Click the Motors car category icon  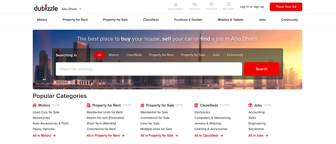(35, 105)
